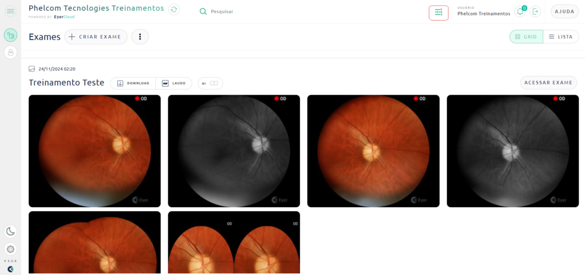Click the sync refresh icon beside Treinamentos
585x275 pixels.
[x=174, y=9]
